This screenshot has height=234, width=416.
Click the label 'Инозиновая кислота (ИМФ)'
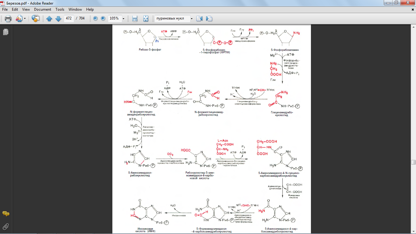coord(145,230)
